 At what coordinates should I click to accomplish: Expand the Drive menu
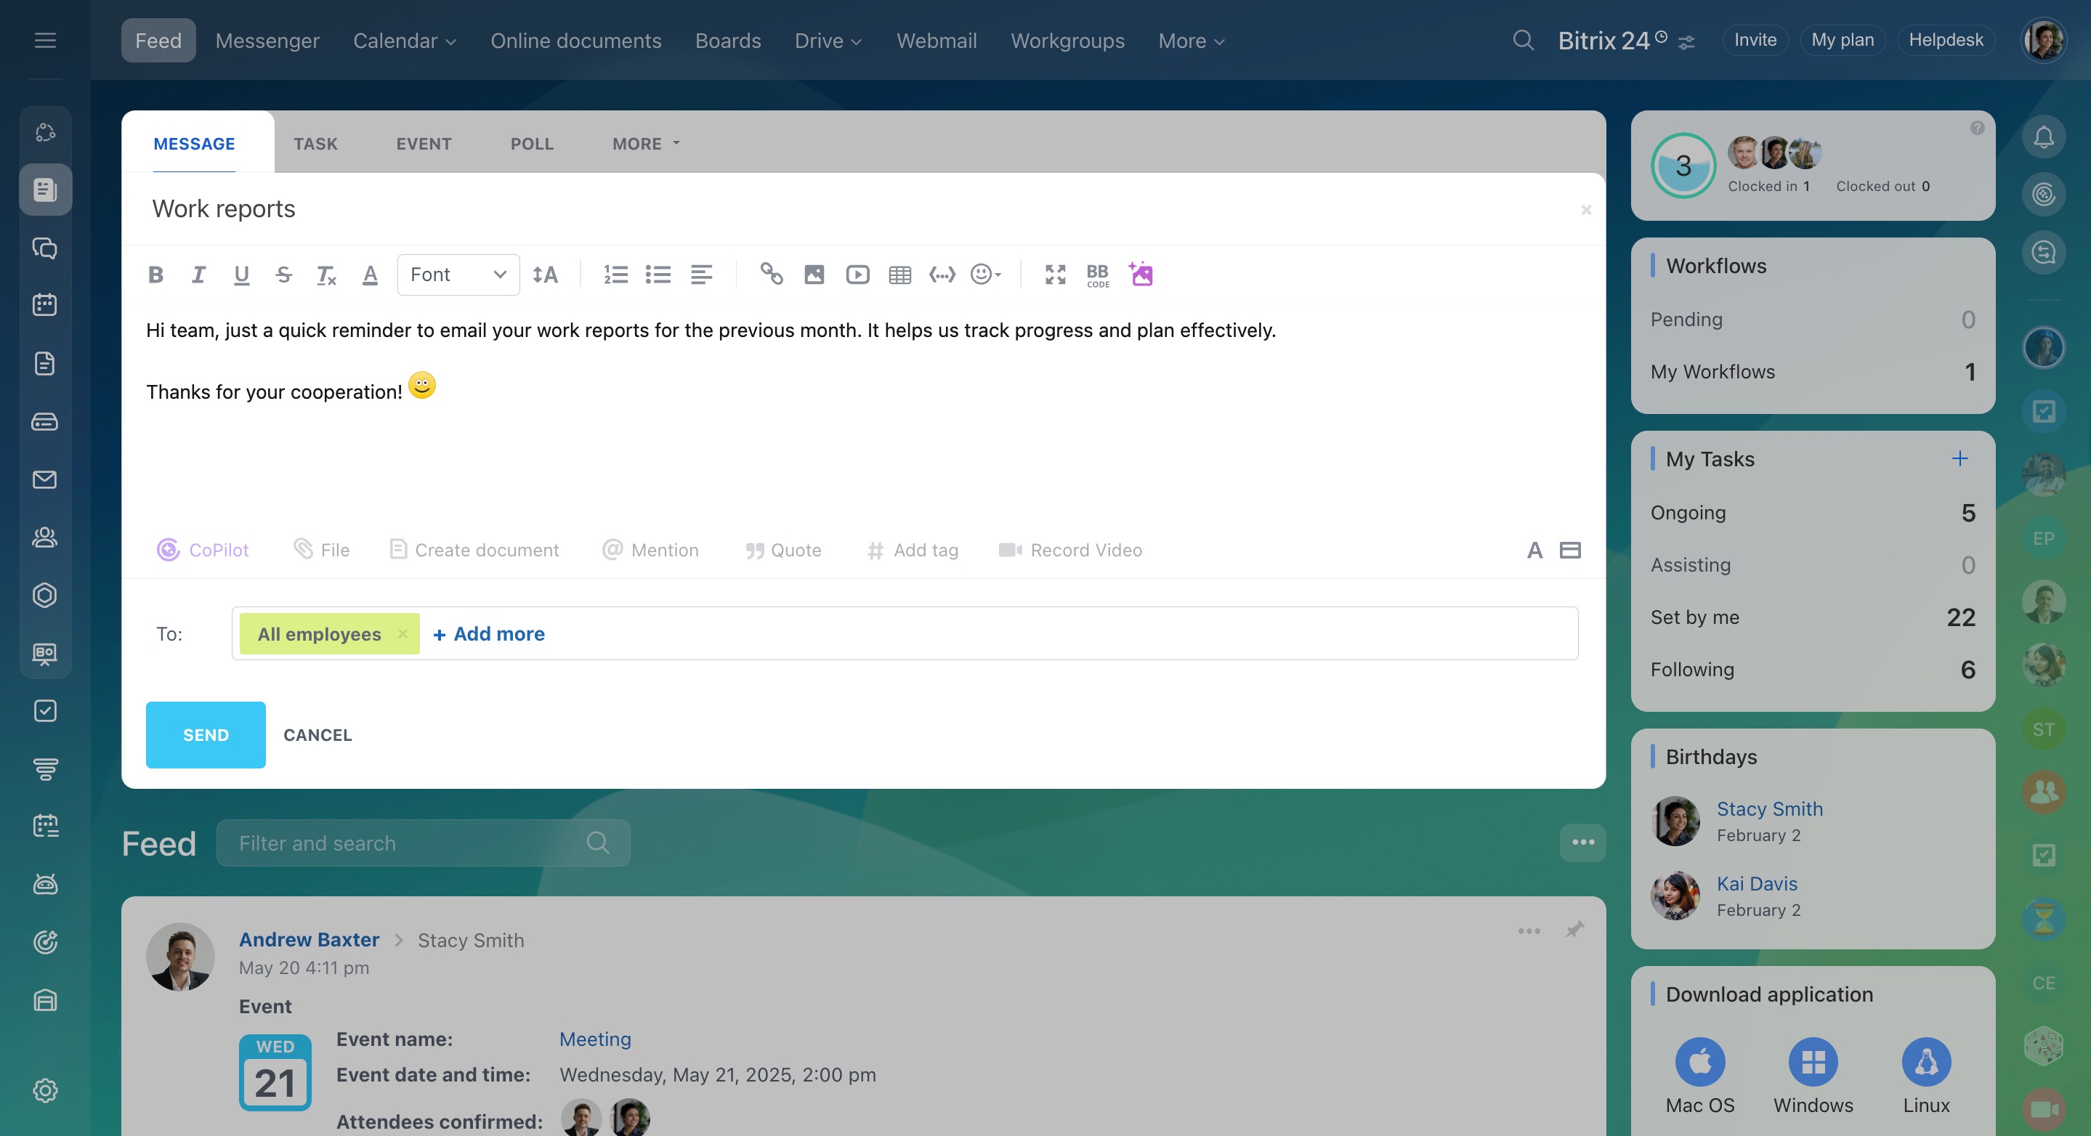[x=827, y=41]
